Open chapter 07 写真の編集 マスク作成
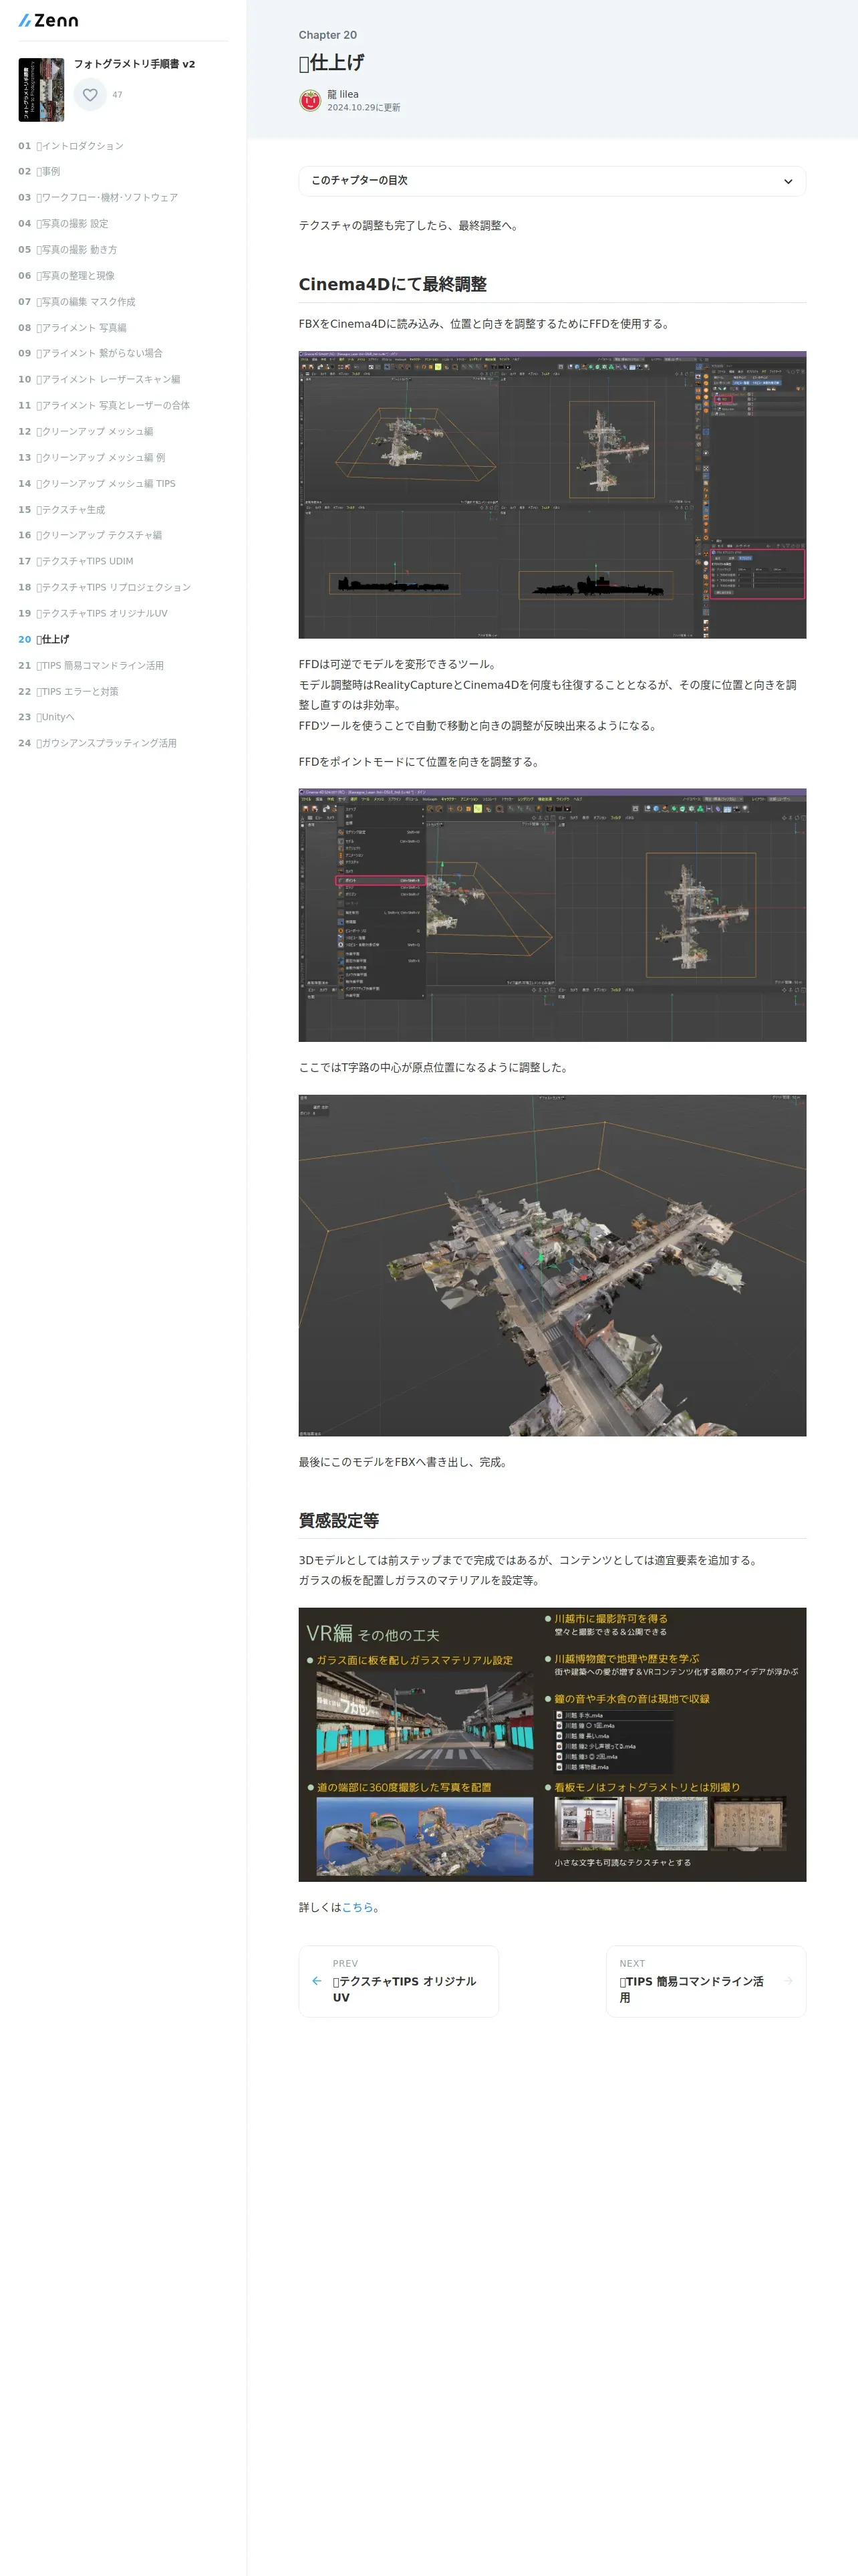This screenshot has width=858, height=2576. [x=77, y=302]
